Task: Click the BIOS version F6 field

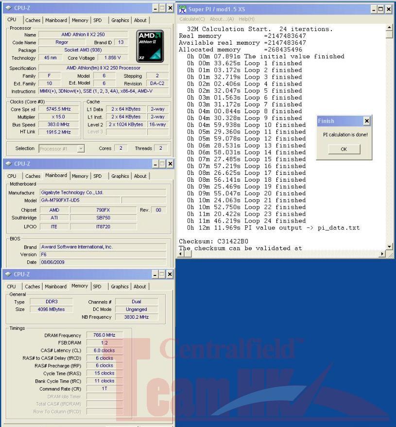Action: 103,255
